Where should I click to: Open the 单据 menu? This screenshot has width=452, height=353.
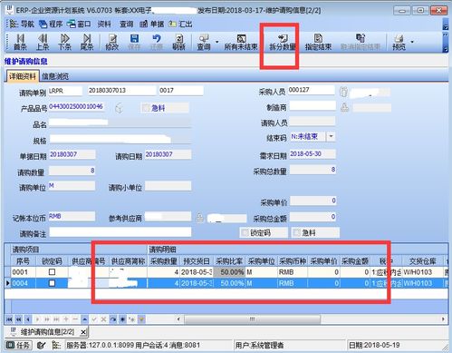(x=152, y=24)
